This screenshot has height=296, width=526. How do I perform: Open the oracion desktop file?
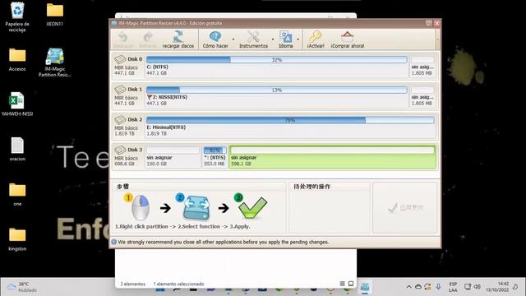(17, 149)
